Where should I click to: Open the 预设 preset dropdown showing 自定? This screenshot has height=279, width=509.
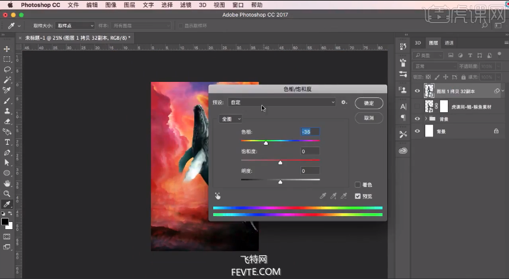(x=282, y=102)
